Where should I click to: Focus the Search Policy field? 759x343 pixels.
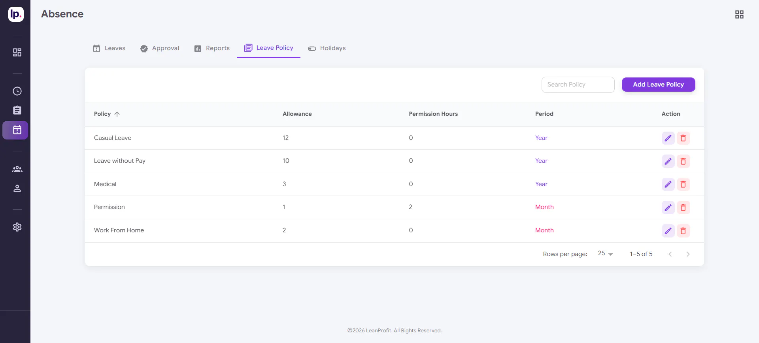pos(578,85)
